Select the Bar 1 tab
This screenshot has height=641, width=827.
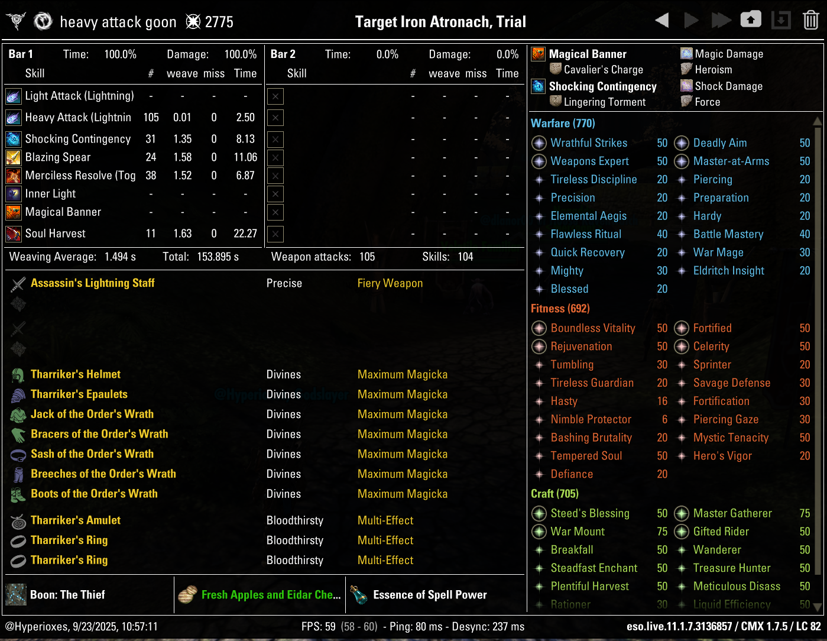20,54
